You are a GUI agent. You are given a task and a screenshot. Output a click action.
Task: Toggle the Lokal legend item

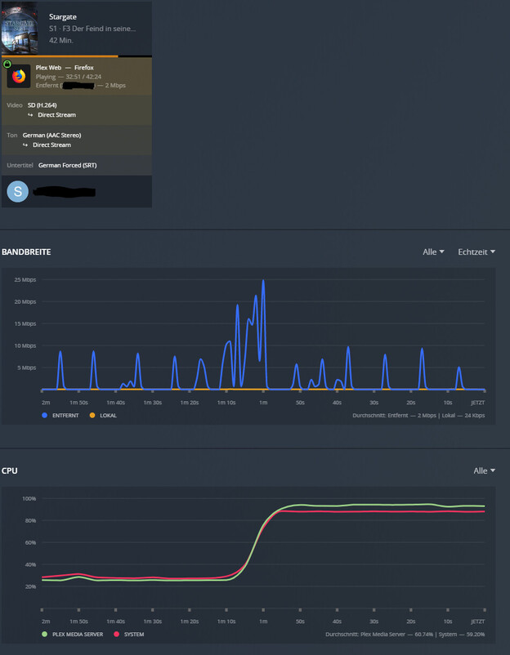[103, 415]
